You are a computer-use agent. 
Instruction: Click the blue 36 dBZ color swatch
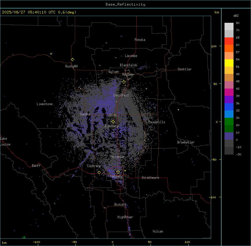click(x=229, y=107)
